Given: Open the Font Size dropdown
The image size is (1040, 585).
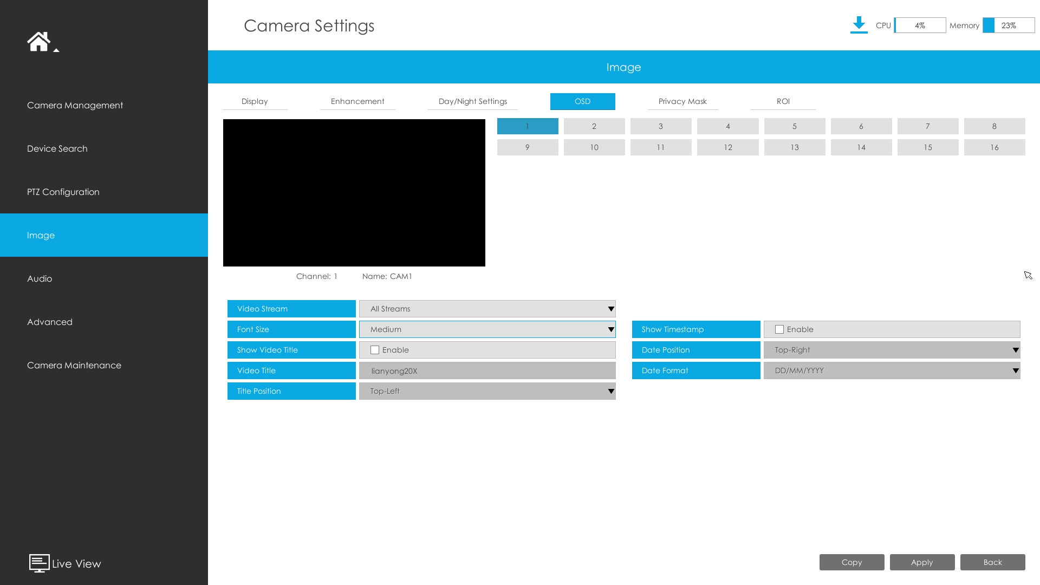Looking at the screenshot, I should click(x=487, y=329).
